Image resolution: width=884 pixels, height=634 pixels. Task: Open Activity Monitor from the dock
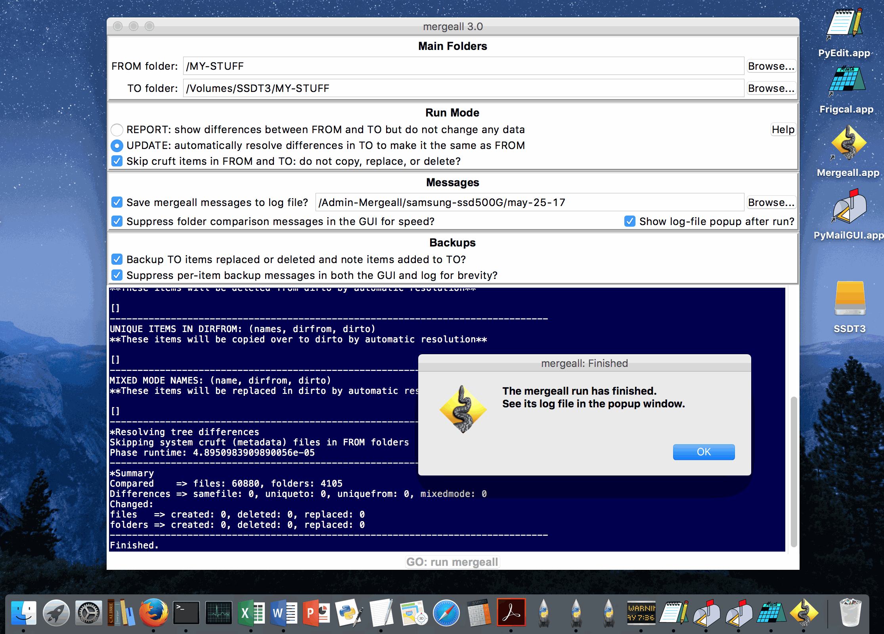pos(218,613)
